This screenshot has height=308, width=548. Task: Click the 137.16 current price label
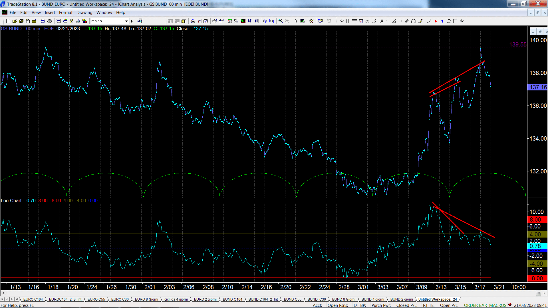(x=538, y=87)
